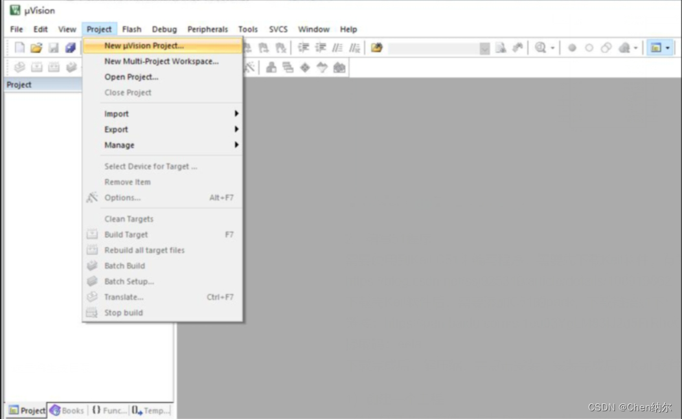The height and width of the screenshot is (419, 682).
Task: Select New µVision Project menu entry
Action: 163,46
